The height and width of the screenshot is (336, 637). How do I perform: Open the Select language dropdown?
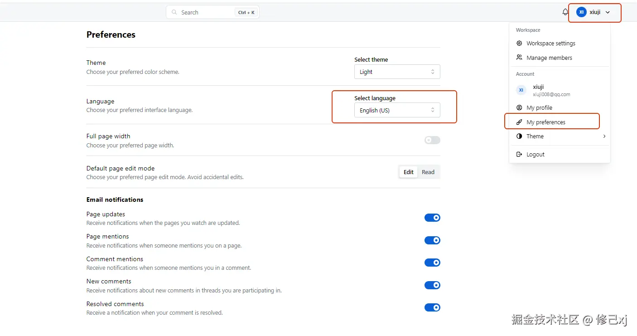397,111
